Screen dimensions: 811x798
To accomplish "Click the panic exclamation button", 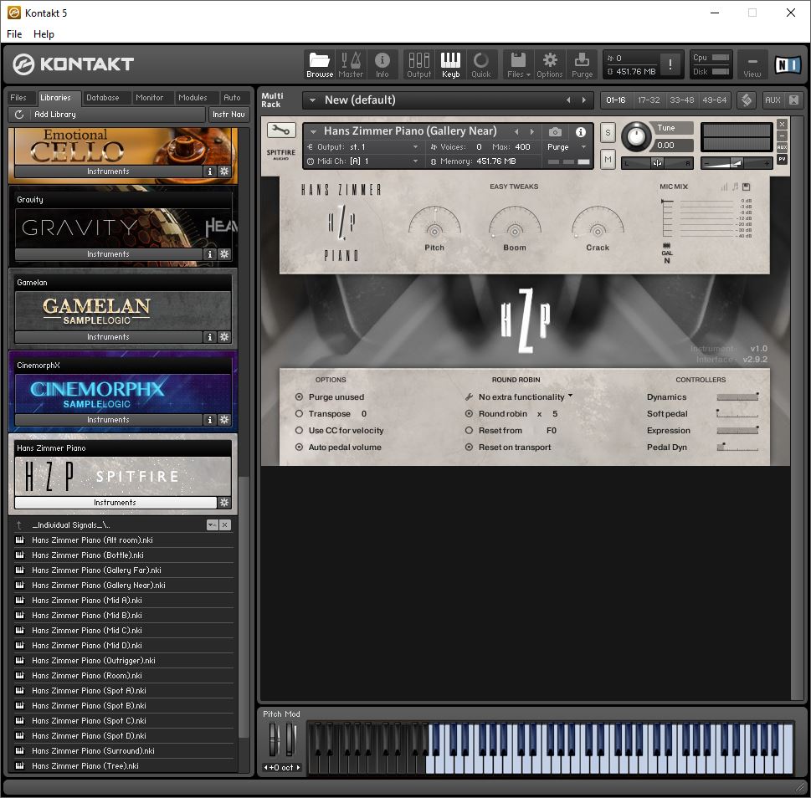I will (670, 64).
